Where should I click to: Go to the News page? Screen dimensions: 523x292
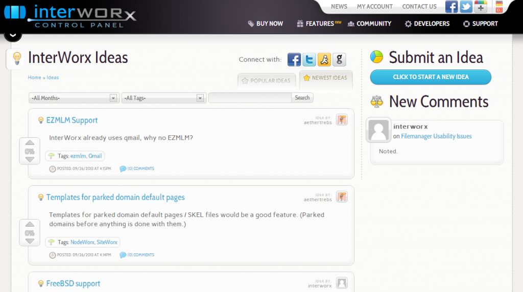pos(339,6)
